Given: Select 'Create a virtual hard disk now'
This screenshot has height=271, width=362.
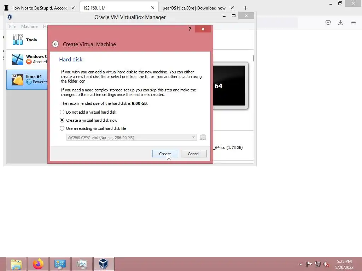Looking at the screenshot, I should pos(88,120).
